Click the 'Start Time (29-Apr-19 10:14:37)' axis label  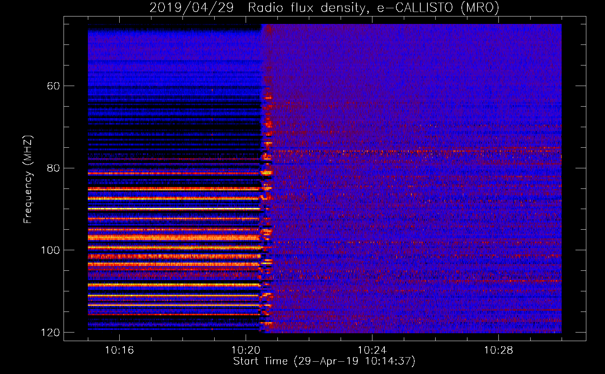324,361
